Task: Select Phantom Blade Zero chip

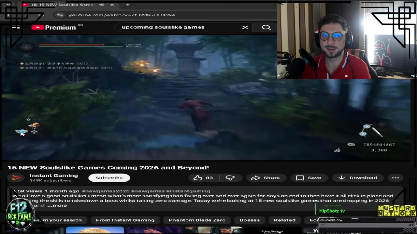Action: click(x=197, y=220)
